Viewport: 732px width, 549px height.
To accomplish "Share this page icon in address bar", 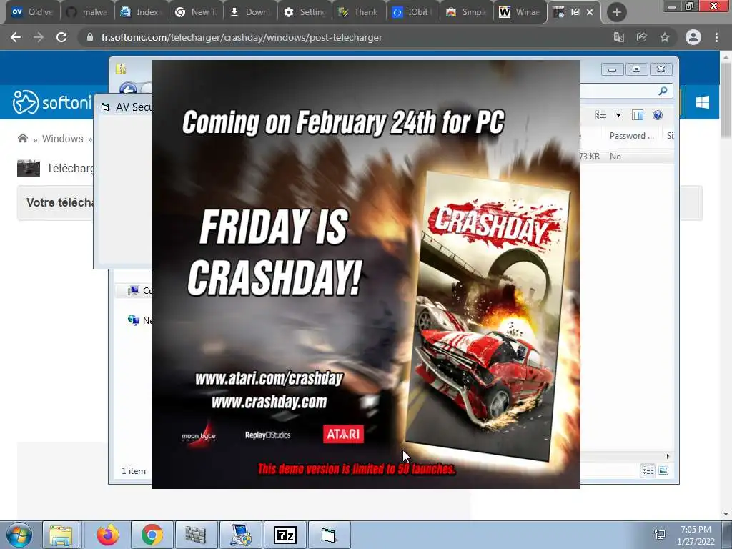I will click(642, 37).
